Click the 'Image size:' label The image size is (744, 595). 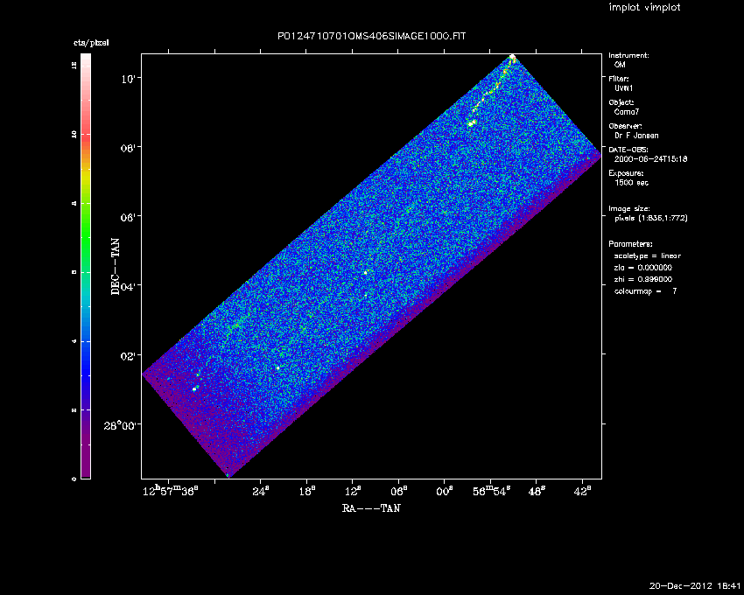click(x=629, y=209)
